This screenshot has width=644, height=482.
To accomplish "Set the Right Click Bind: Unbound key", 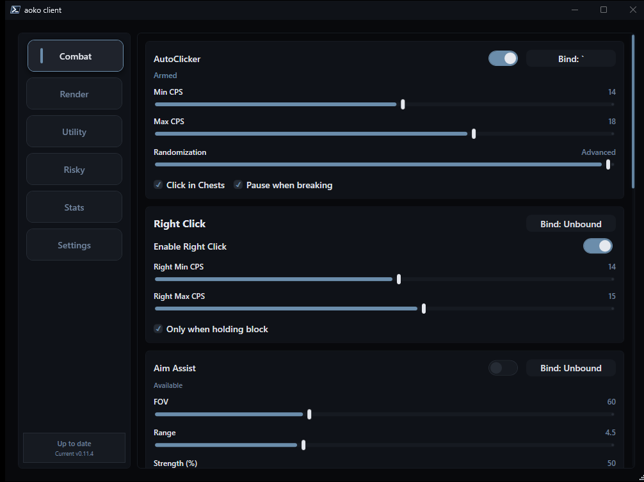I will point(570,224).
